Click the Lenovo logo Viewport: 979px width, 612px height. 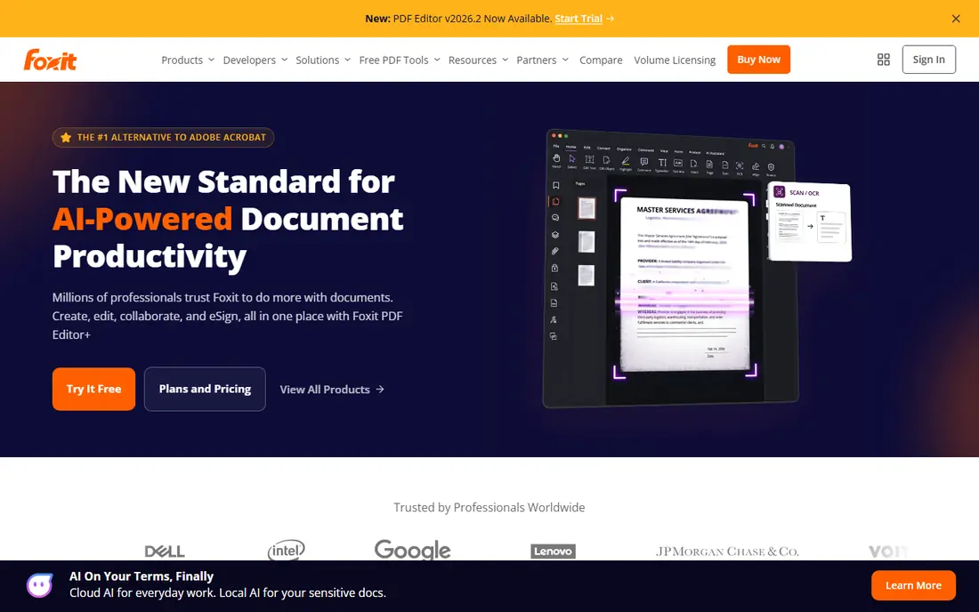(x=554, y=551)
